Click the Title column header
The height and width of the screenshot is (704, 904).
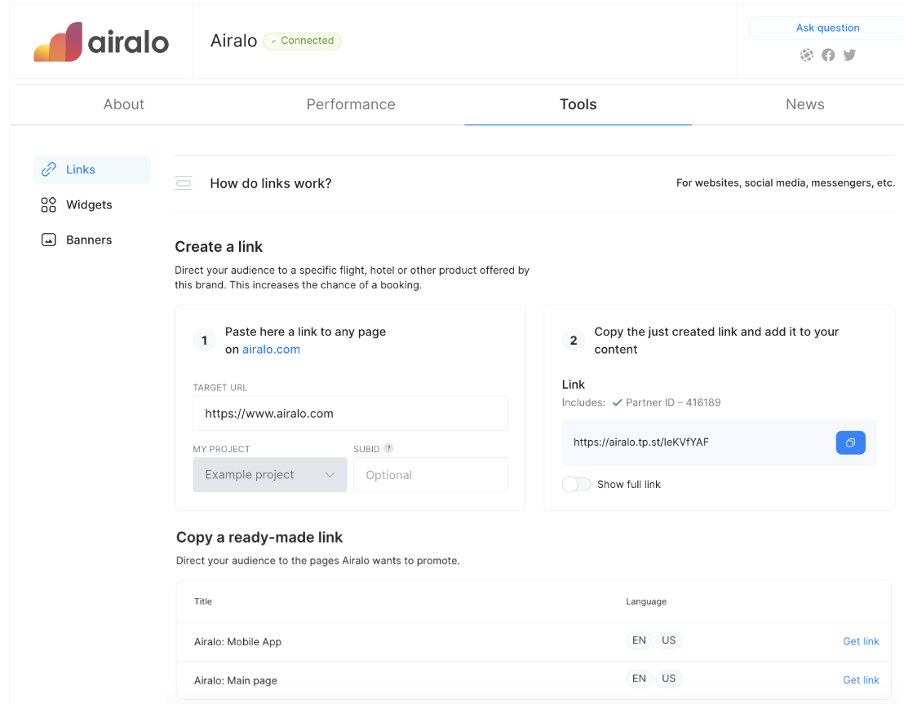(x=203, y=601)
